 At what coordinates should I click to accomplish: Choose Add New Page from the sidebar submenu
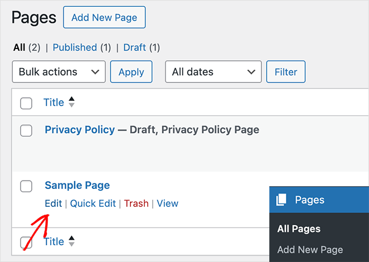point(310,250)
